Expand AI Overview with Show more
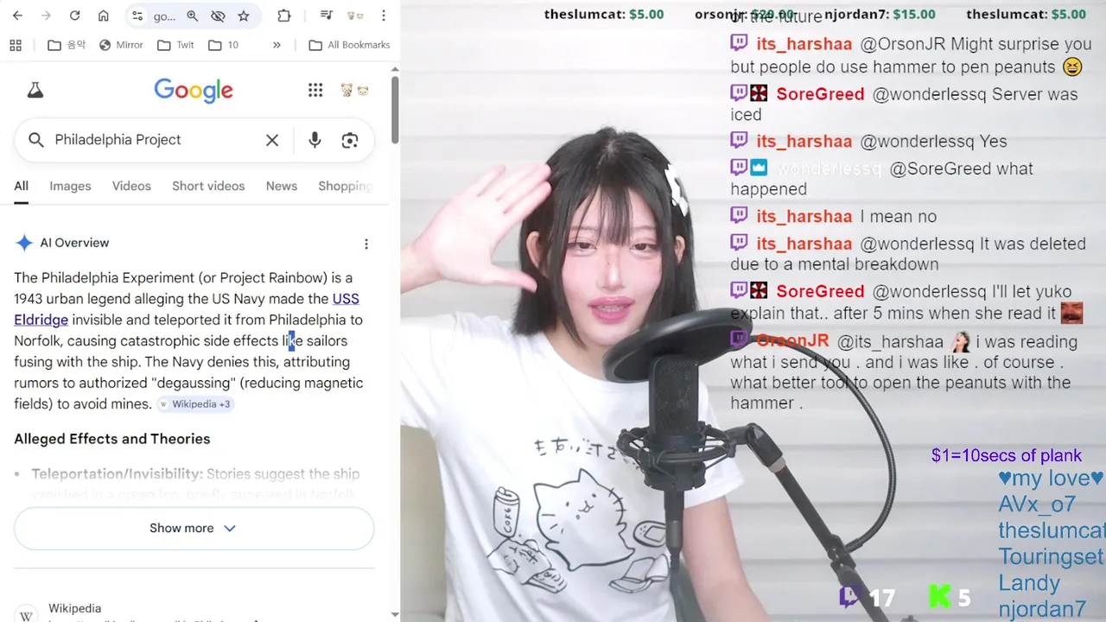This screenshot has height=622, width=1106. (x=194, y=528)
